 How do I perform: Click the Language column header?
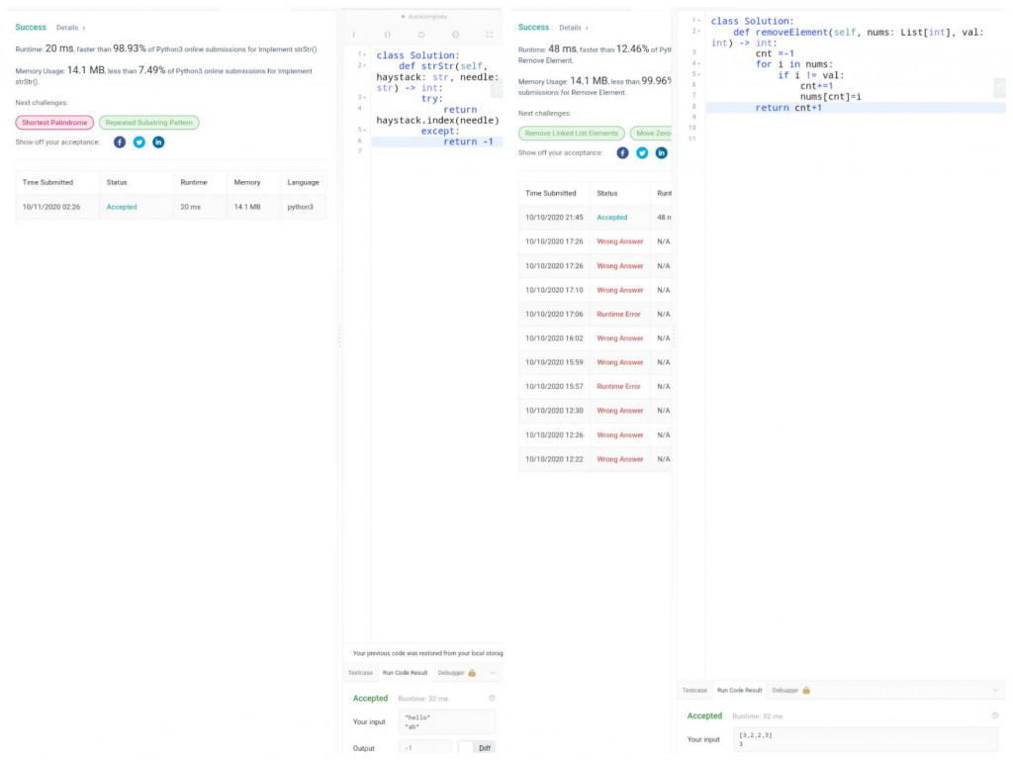303,182
